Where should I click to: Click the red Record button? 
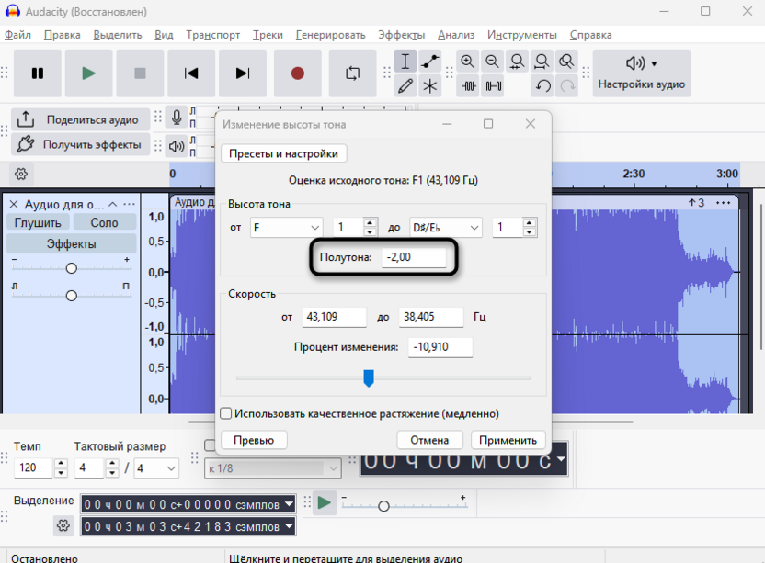pos(298,73)
